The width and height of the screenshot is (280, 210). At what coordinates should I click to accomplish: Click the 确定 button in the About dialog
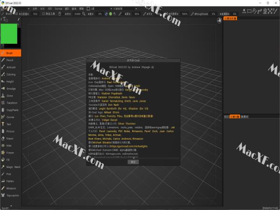point(133,162)
